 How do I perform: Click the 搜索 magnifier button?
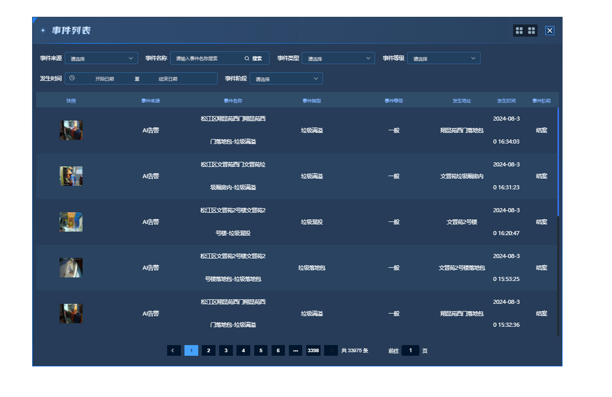[x=253, y=59]
